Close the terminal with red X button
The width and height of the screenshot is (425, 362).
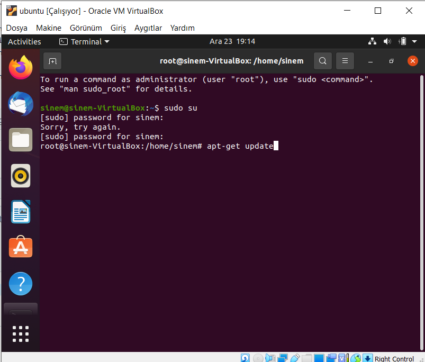click(412, 61)
